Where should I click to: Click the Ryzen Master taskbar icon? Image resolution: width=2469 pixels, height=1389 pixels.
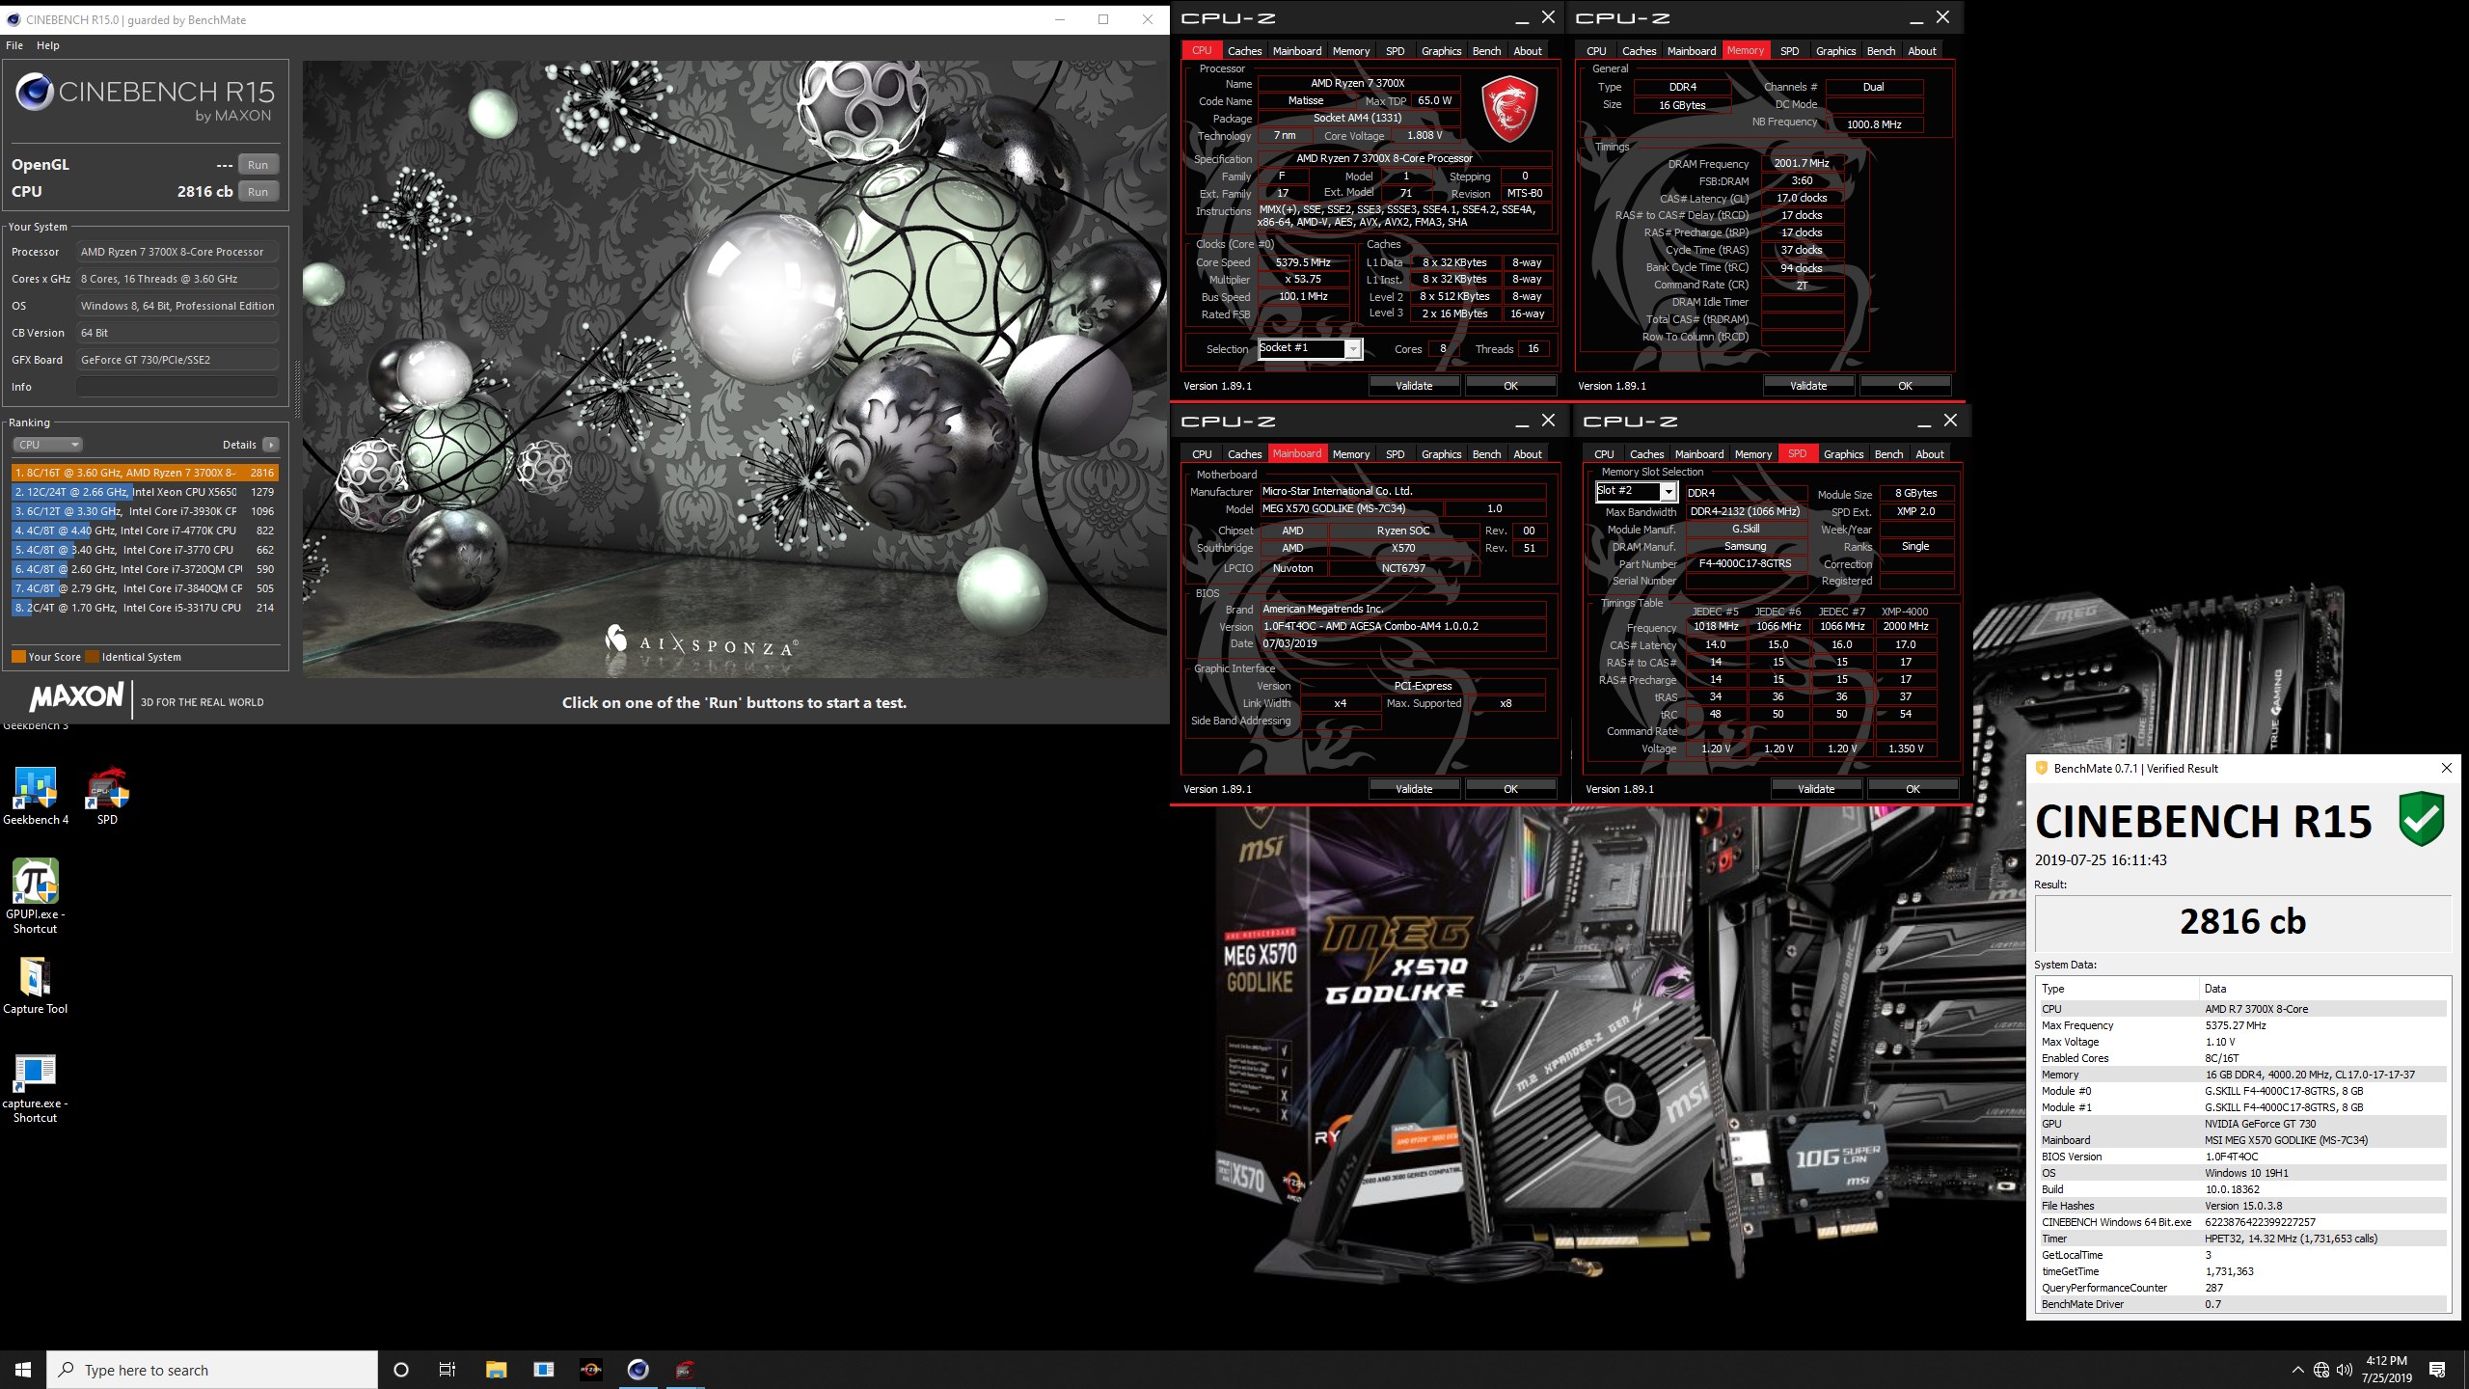(x=590, y=1370)
